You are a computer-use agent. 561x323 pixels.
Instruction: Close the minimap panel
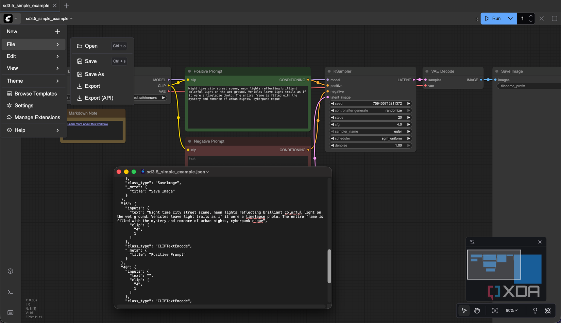[540, 242]
